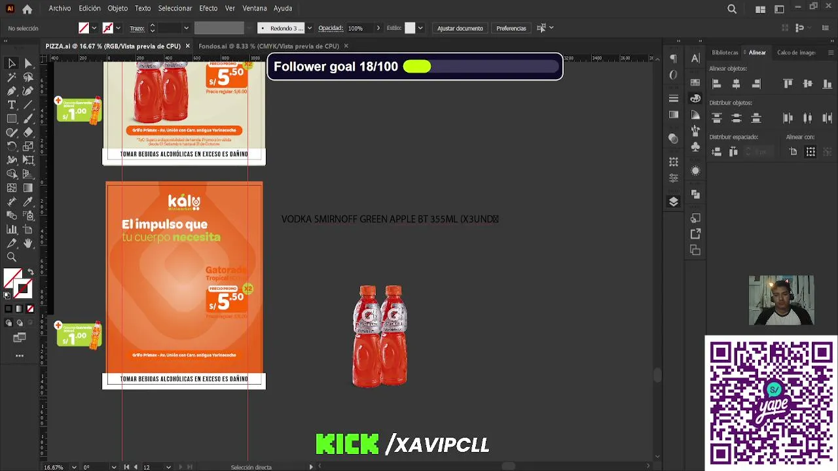Viewport: 838px width, 471px height.
Task: Select the Curvature tool
Action: (28, 91)
